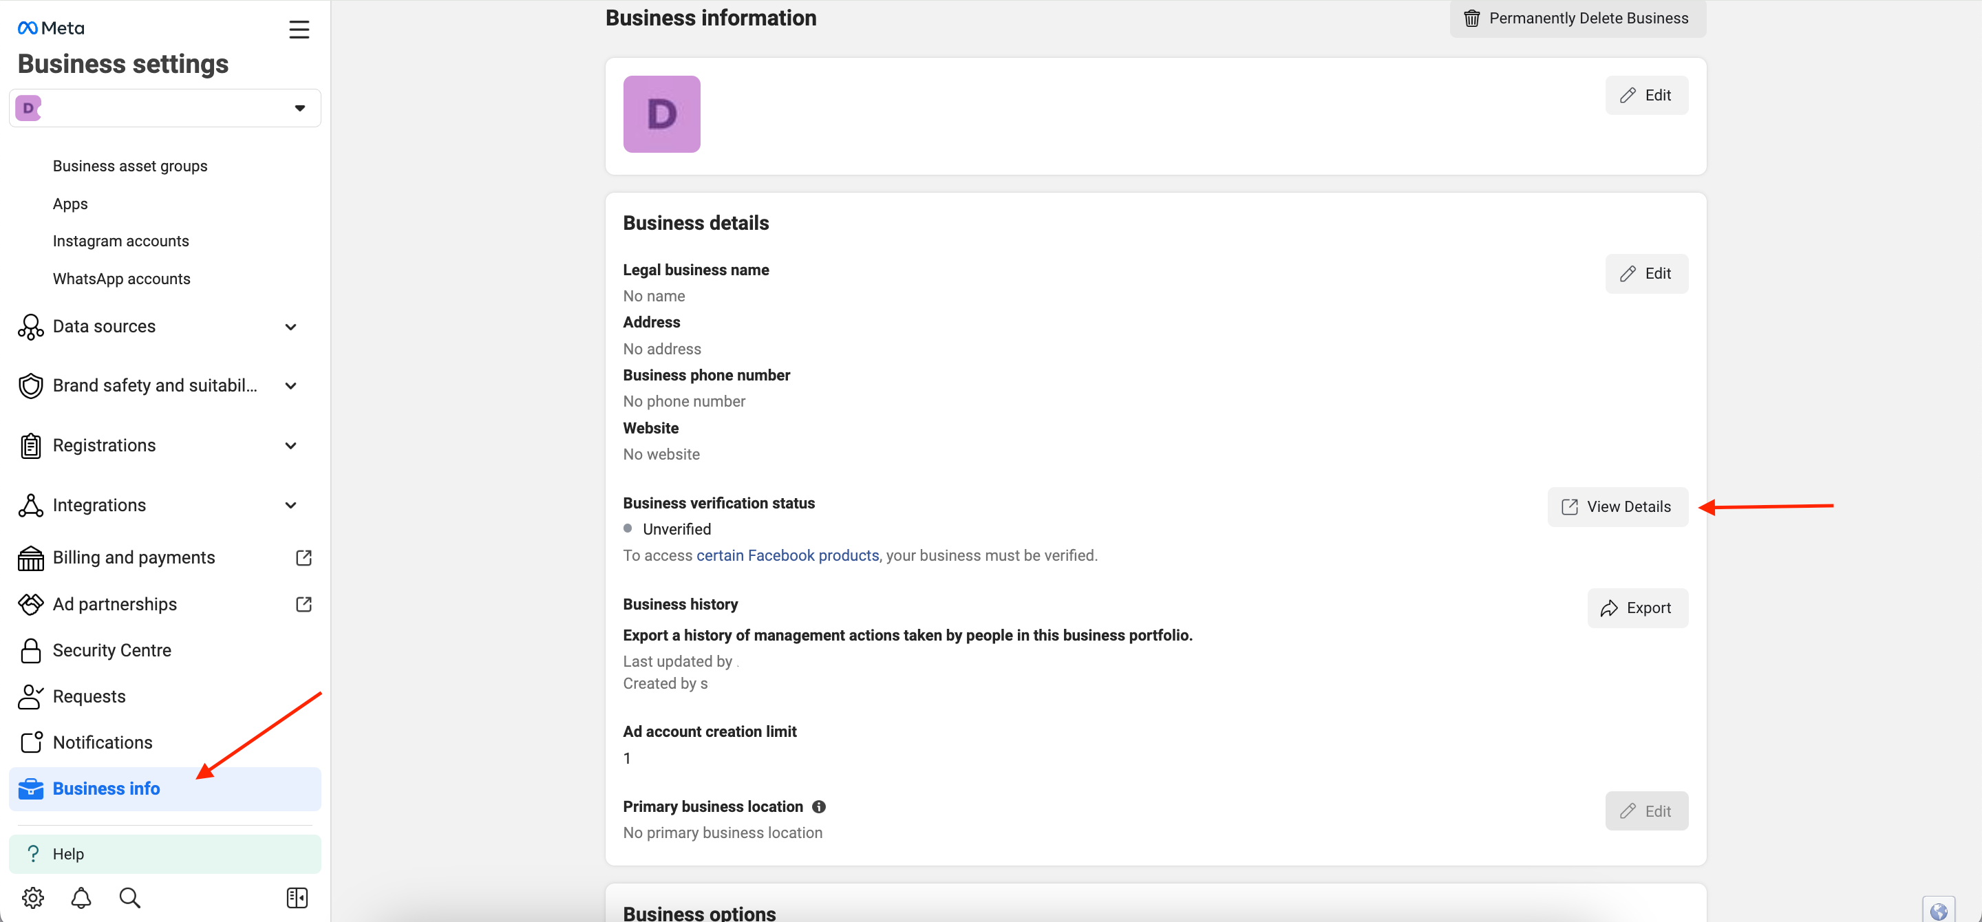The height and width of the screenshot is (922, 1982).
Task: Collapse sidebar with panel toggle icon
Action: [297, 897]
